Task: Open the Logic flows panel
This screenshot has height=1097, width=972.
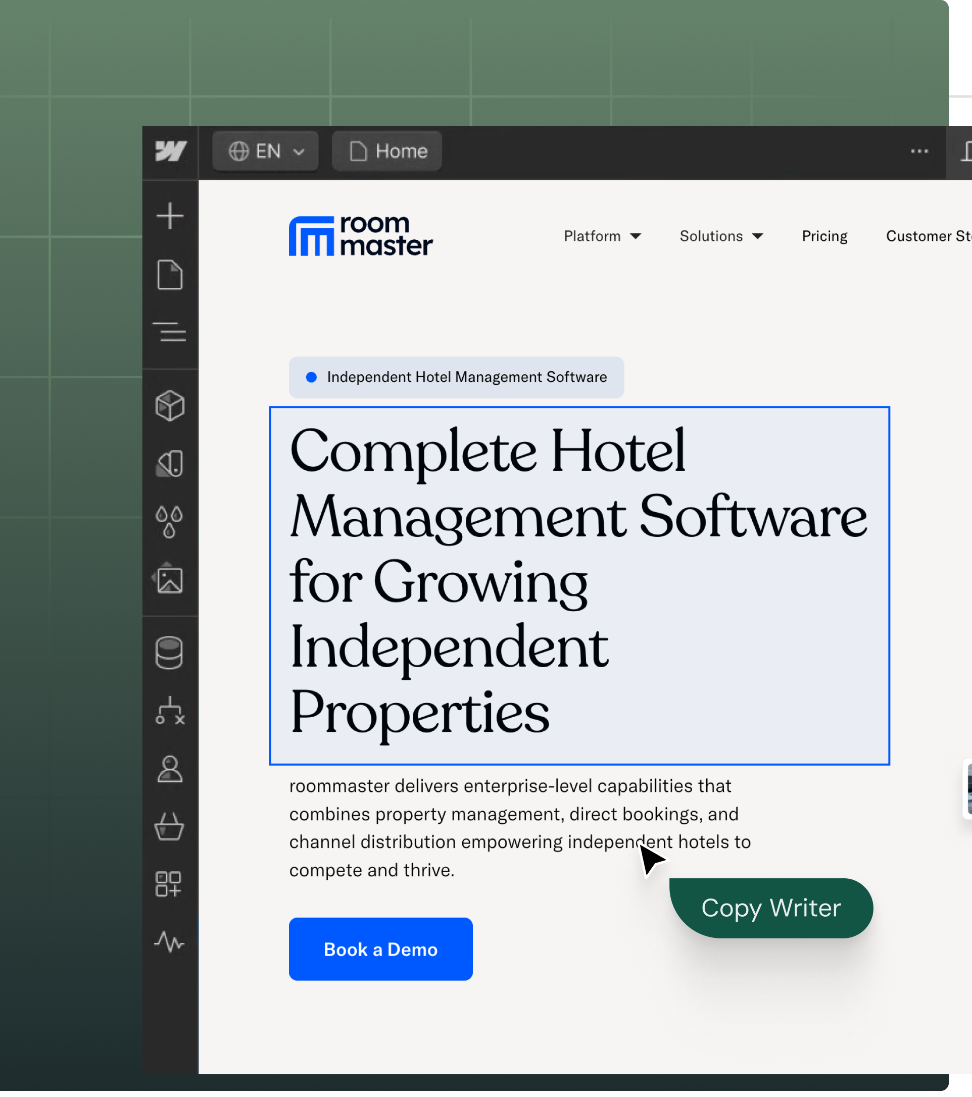Action: click(x=170, y=711)
